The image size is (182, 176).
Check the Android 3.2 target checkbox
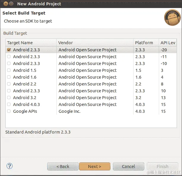point(9,98)
